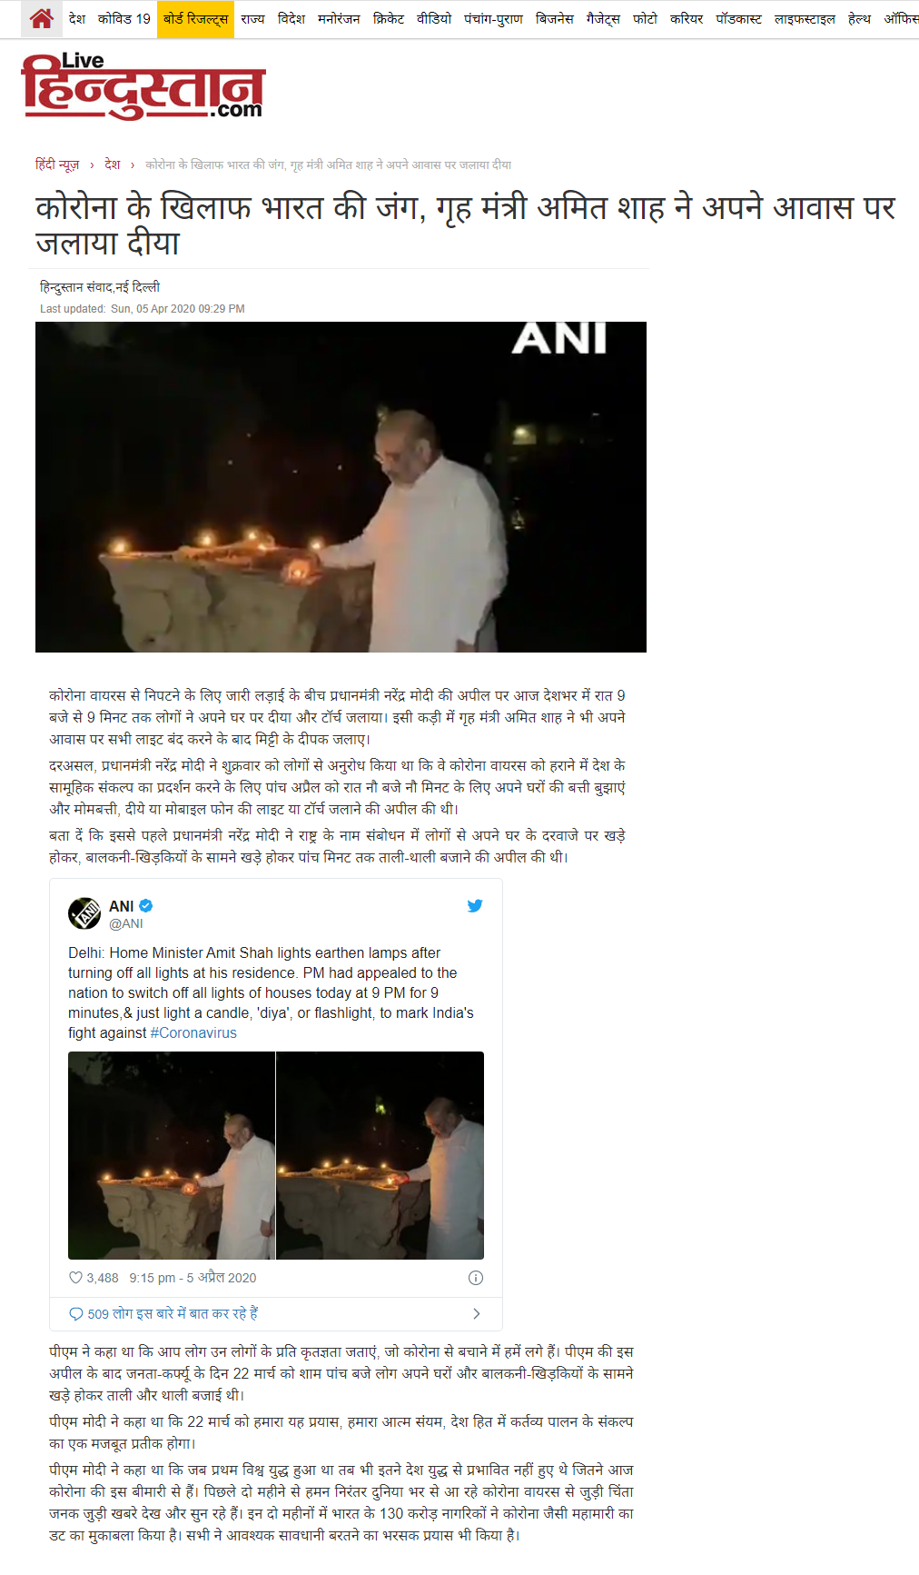This screenshot has width=919, height=1575.
Task: Open the Live Hindustan logo
Action: pyautogui.click(x=143, y=87)
